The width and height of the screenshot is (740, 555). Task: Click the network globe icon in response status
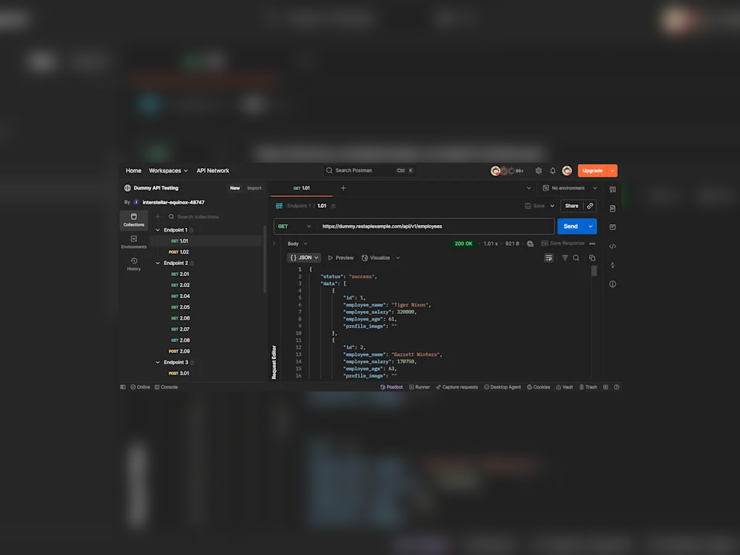tap(530, 243)
